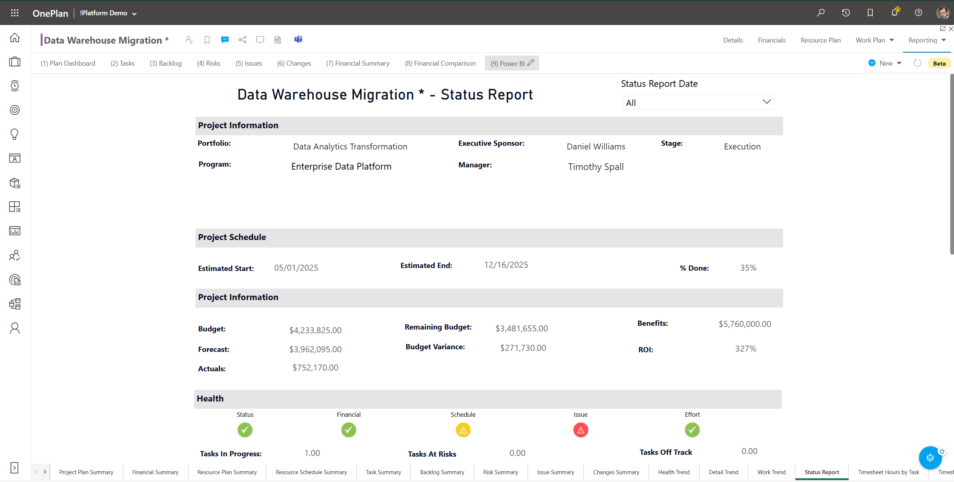
Task: Open the Details tab
Action: [733, 40]
